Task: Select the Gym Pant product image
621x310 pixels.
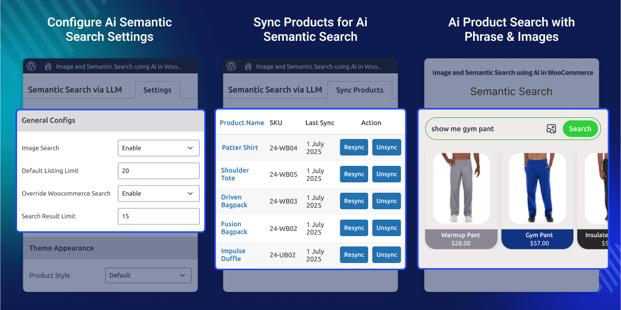Action: (537, 188)
